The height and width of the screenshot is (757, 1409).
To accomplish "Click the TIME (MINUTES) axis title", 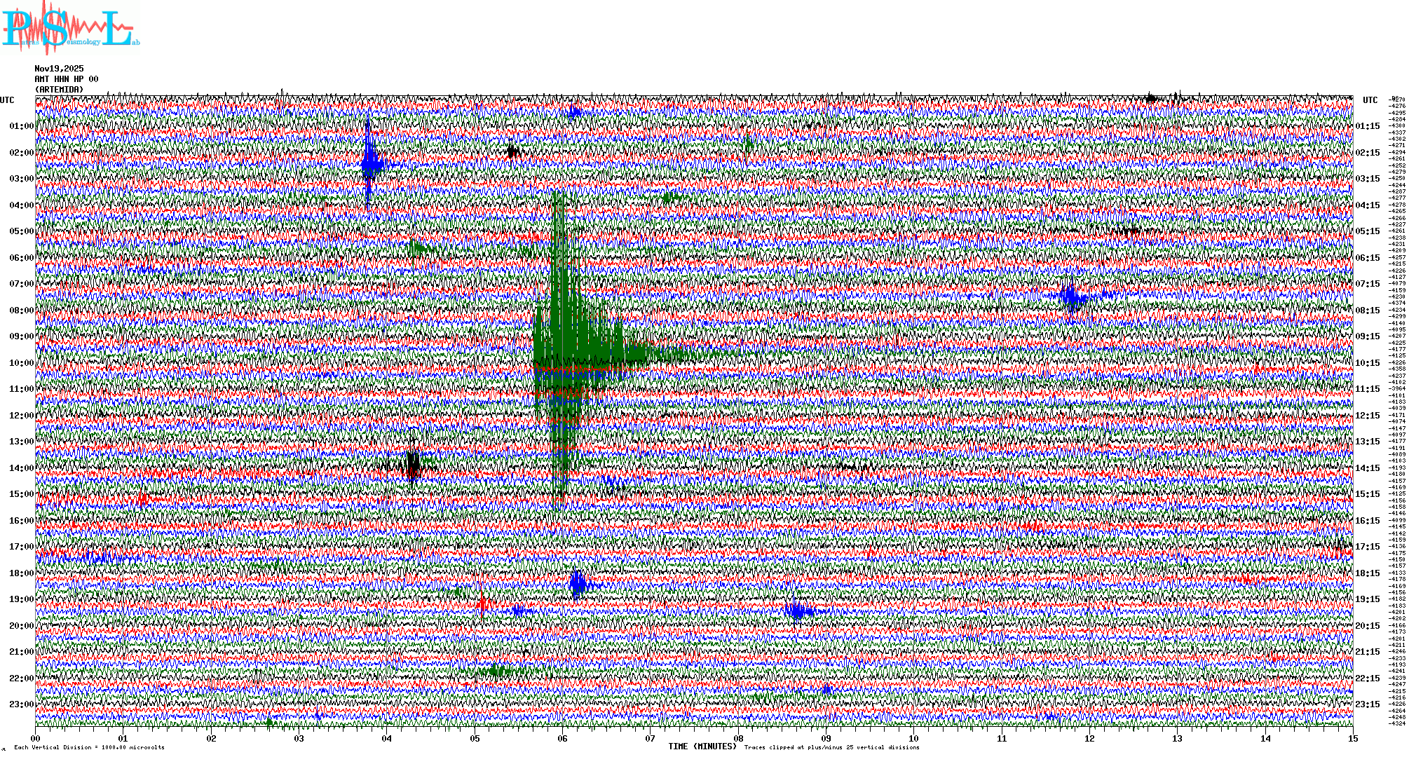I will point(702,746).
